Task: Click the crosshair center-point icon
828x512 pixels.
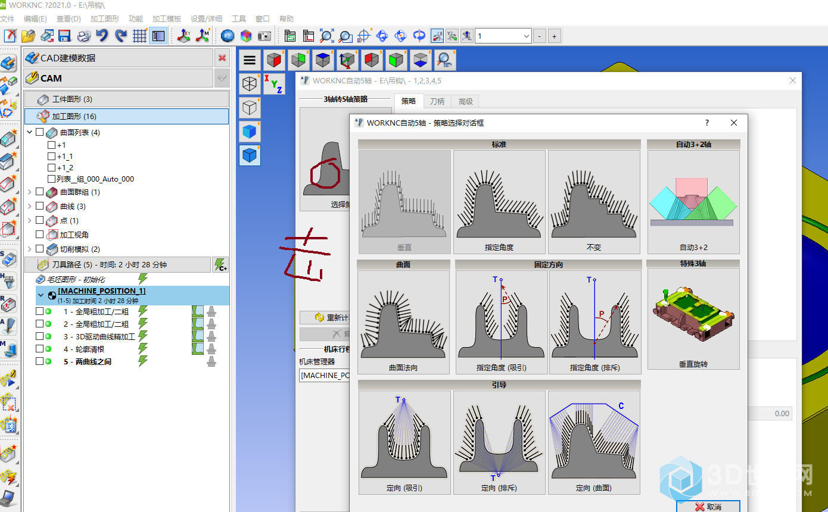Action: click(x=364, y=36)
